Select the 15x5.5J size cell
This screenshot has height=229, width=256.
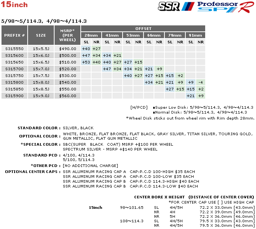pos(41,49)
